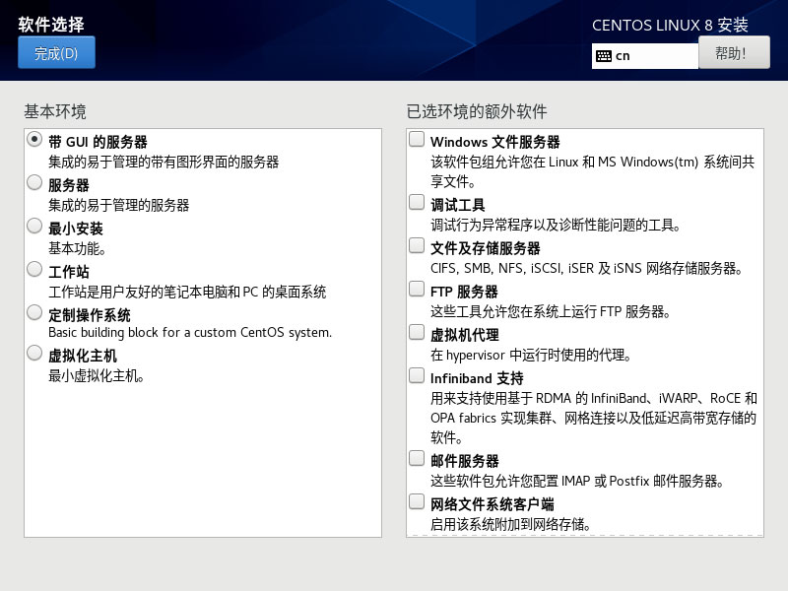The height and width of the screenshot is (591, 788).
Task: Check the Windows 文件服务器 checkbox
Action: coord(417,139)
